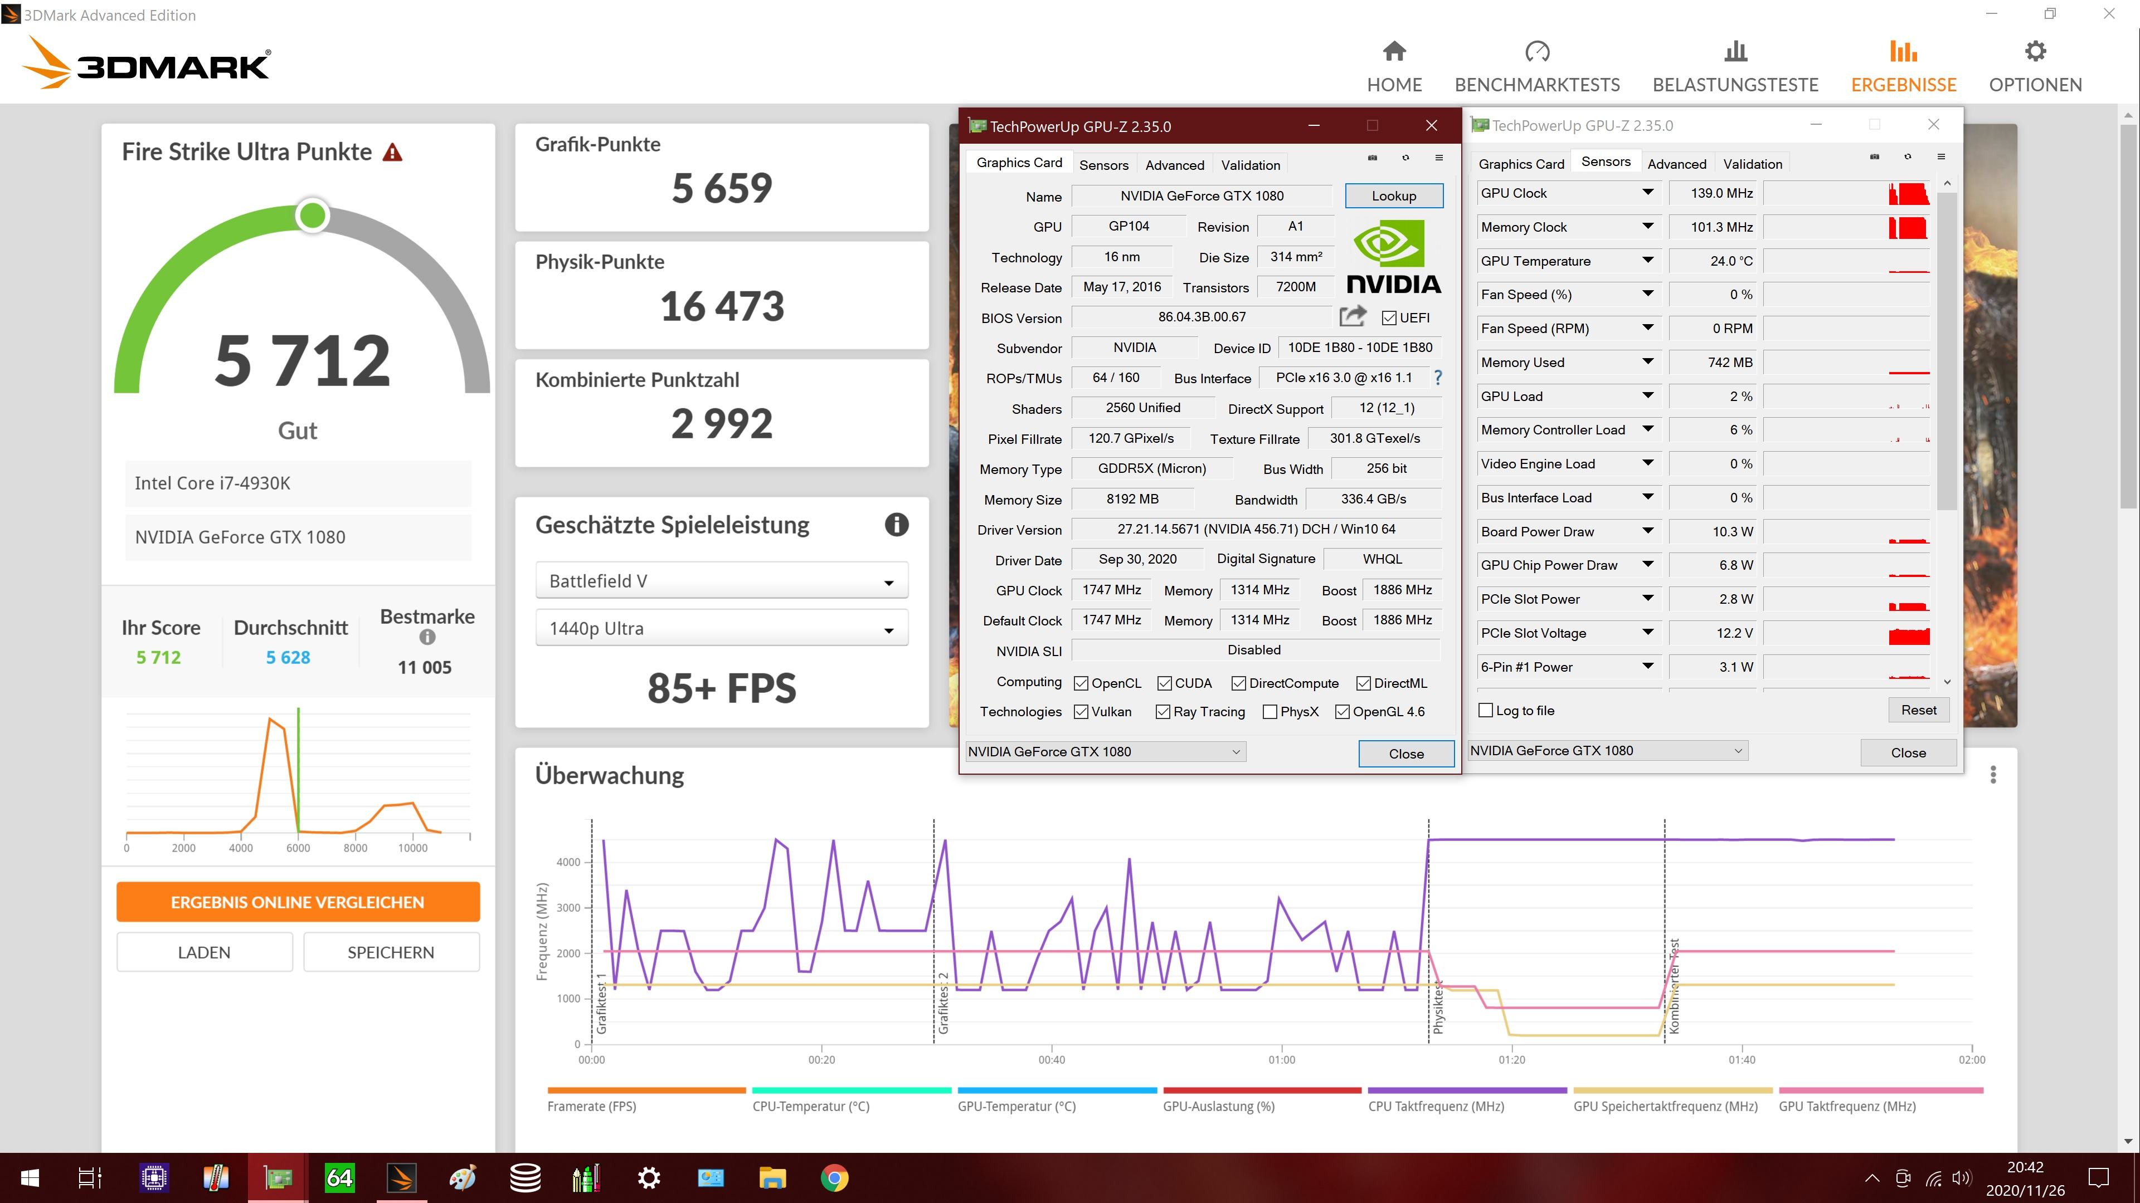Screen dimensions: 2140x1203
Task: Toggle DirectML checkbox
Action: coord(1363,683)
